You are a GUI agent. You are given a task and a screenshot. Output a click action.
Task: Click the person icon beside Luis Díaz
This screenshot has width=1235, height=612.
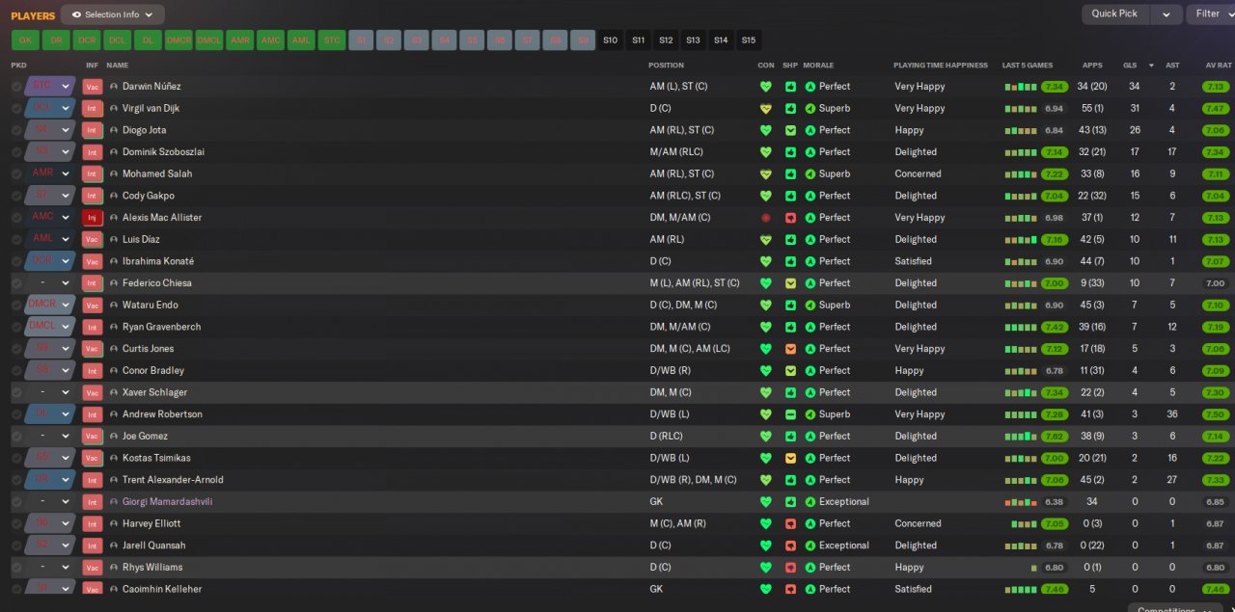(x=114, y=239)
